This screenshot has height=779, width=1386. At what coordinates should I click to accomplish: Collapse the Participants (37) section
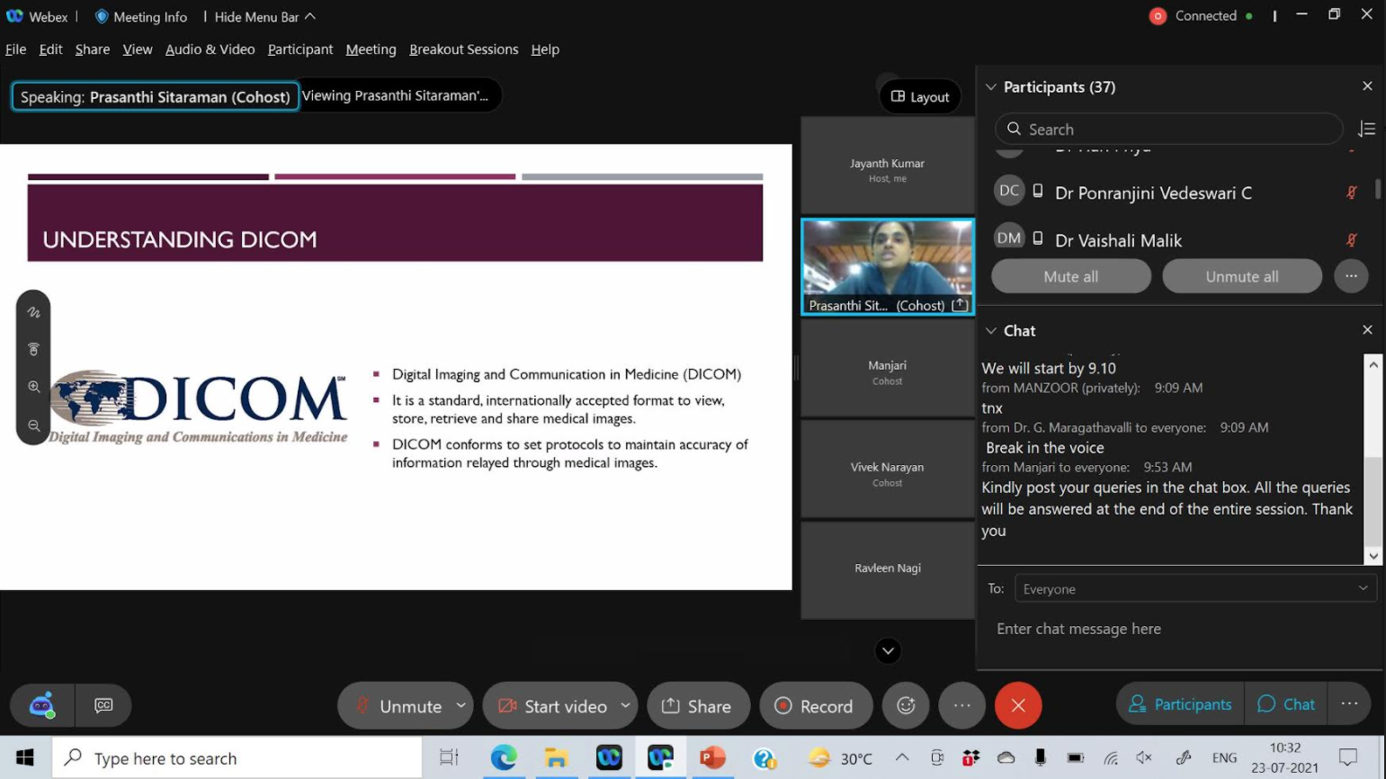(x=991, y=87)
